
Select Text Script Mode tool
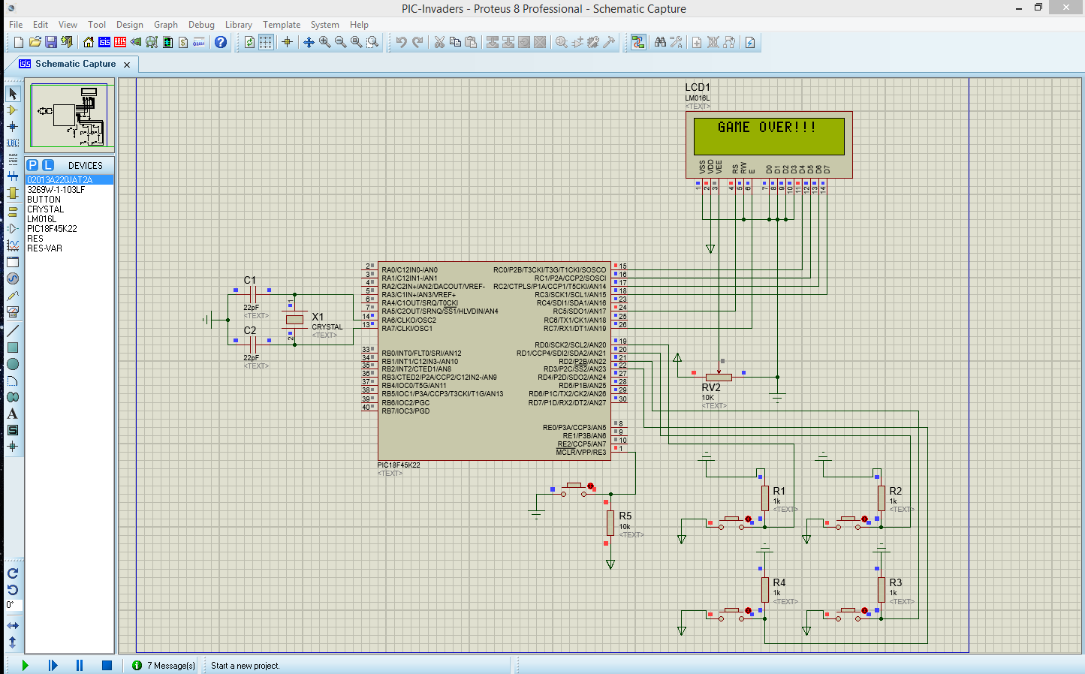pos(13,159)
